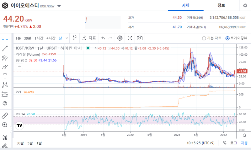Open IOST/KRW market pair dropdown
This screenshot has height=150, width=251.
tap(59, 6)
